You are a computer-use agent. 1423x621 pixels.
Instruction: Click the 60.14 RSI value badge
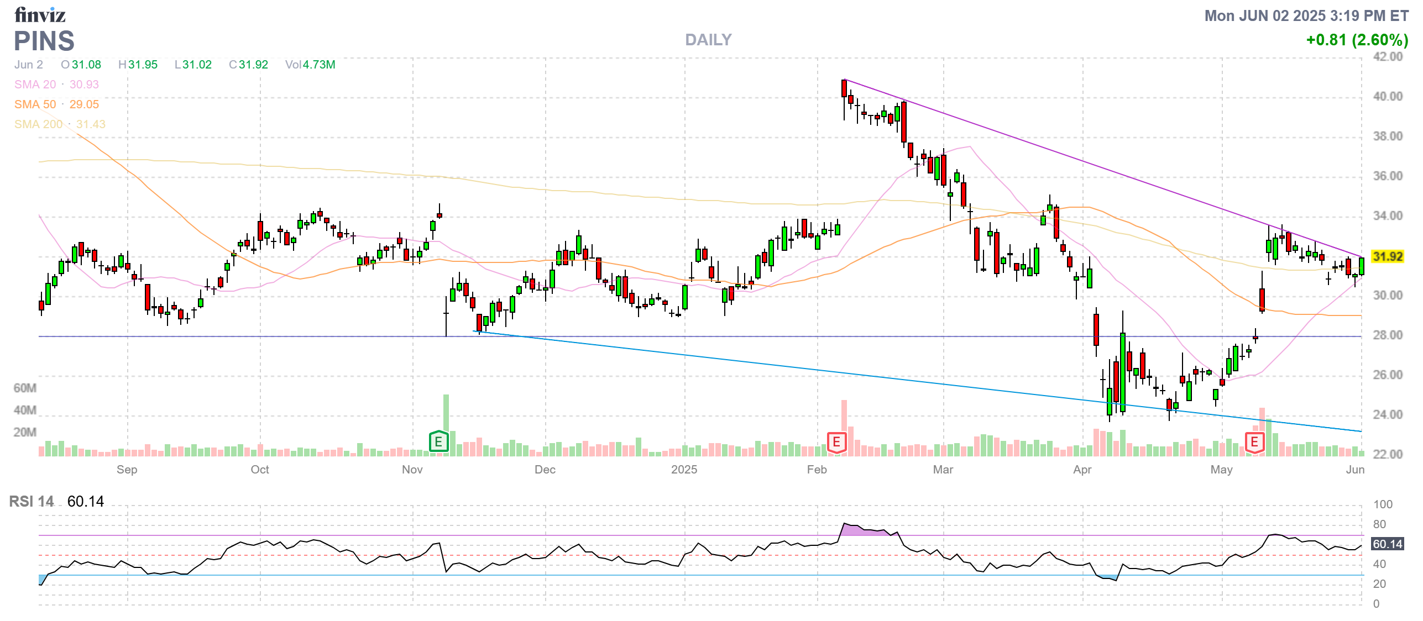1388,544
